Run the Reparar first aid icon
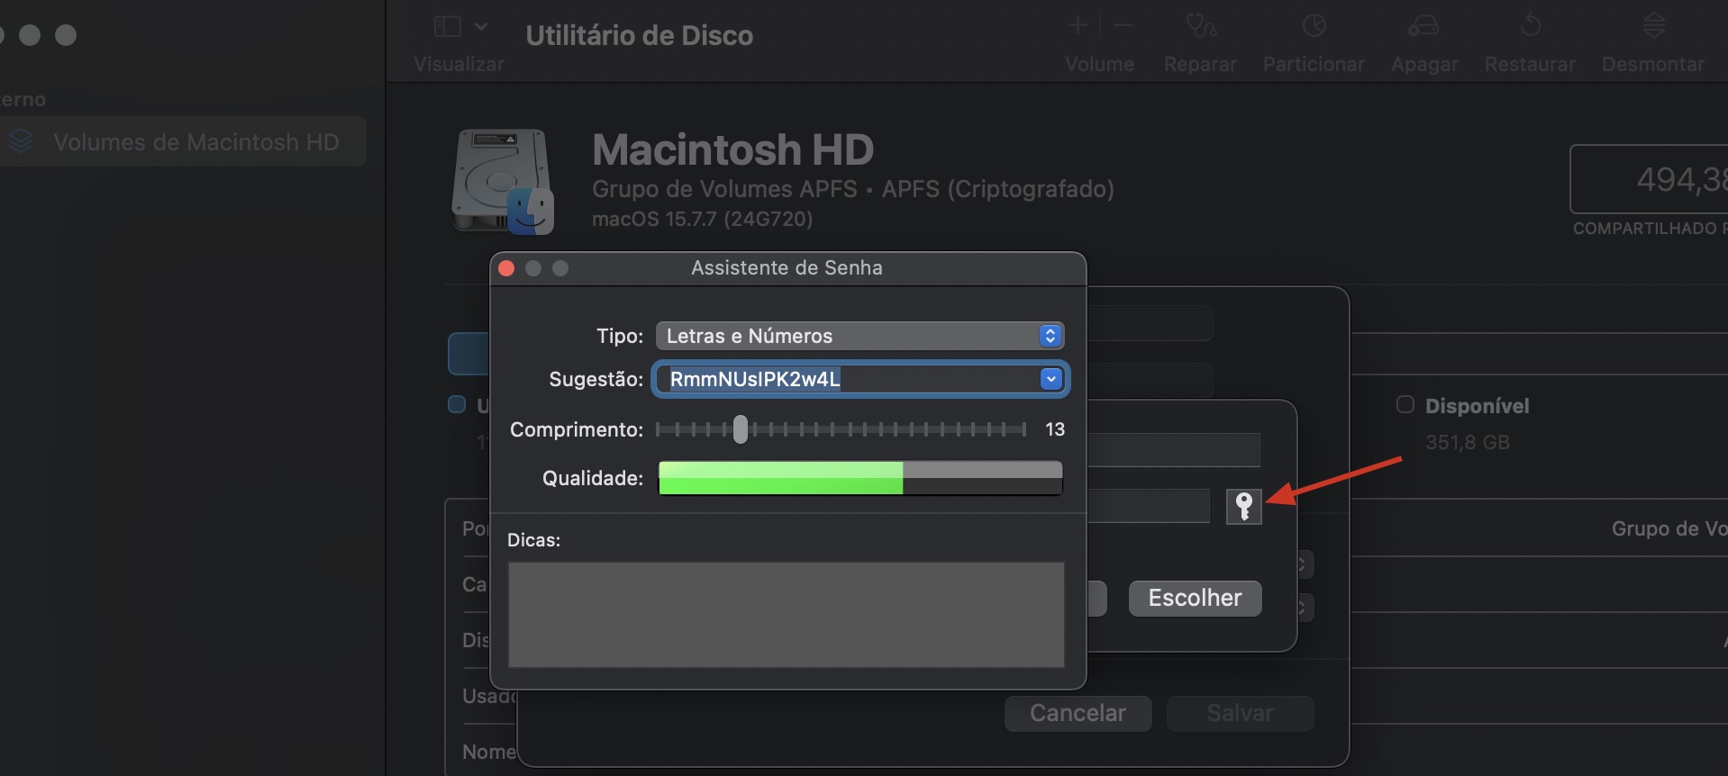 [1200, 26]
